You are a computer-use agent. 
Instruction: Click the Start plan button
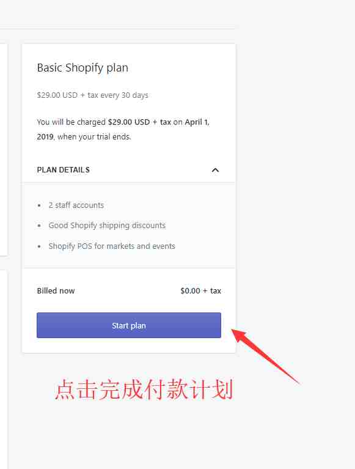pos(129,325)
